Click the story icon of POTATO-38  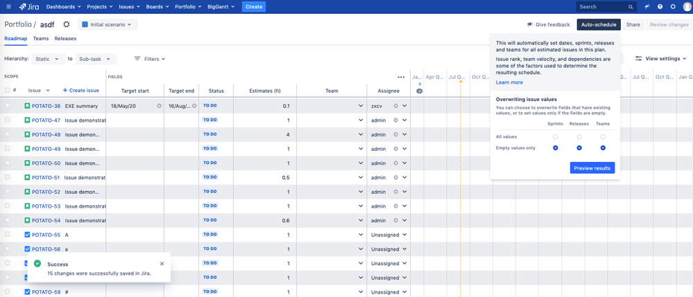[x=28, y=106]
